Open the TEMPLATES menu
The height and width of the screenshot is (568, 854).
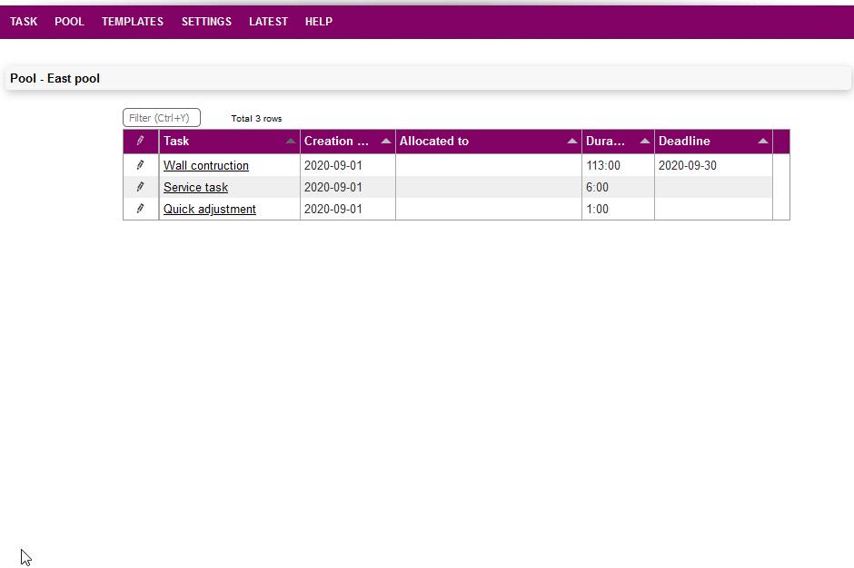tap(133, 22)
